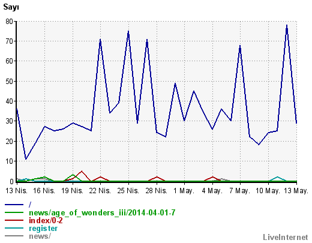Select the 13 Nis. date label
The width and height of the screenshot is (312, 243).
16,191
